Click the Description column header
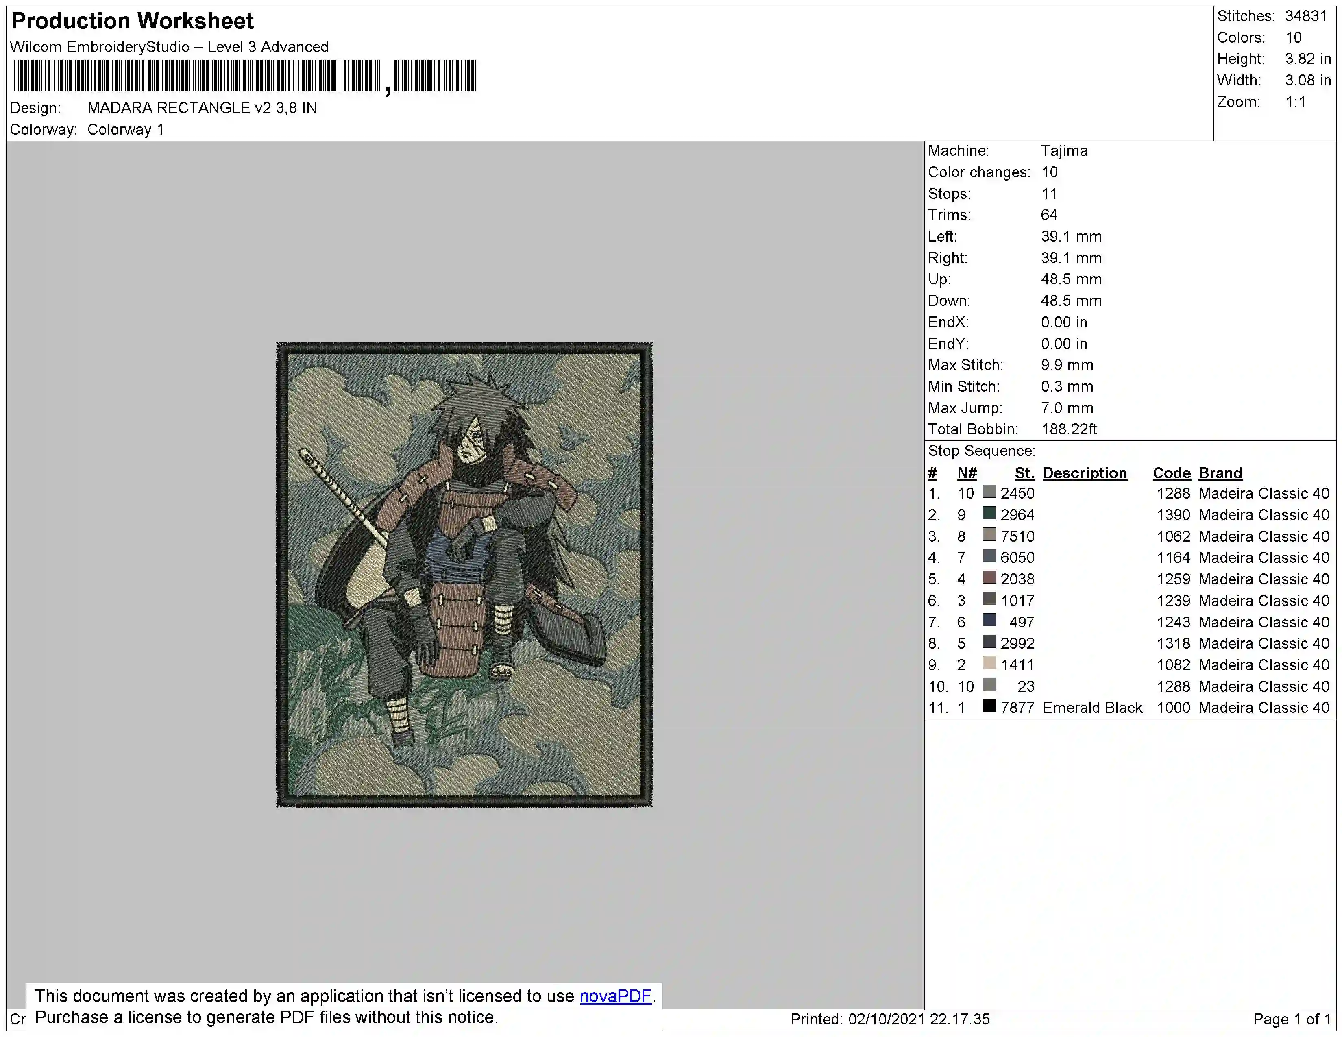The height and width of the screenshot is (1037, 1342). click(1085, 473)
